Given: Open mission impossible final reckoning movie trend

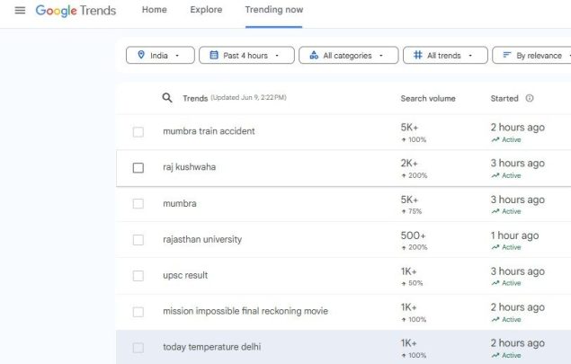Looking at the screenshot, I should 245,311.
